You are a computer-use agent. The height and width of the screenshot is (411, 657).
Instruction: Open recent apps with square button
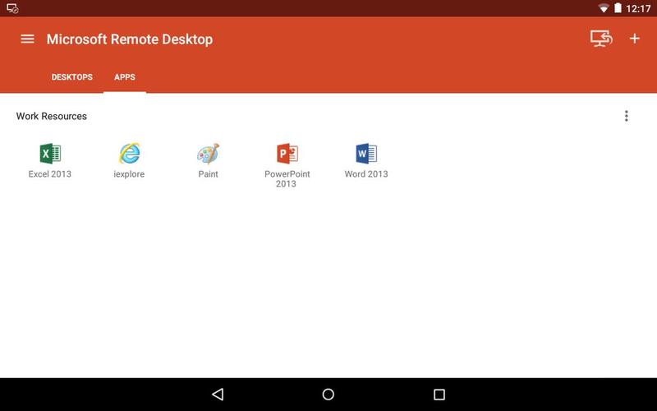tap(439, 395)
